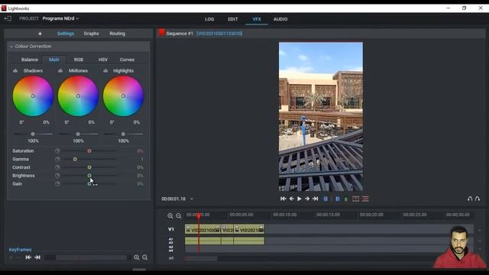Select the Curves sub-tab
The height and width of the screenshot is (275, 489).
[127, 60]
